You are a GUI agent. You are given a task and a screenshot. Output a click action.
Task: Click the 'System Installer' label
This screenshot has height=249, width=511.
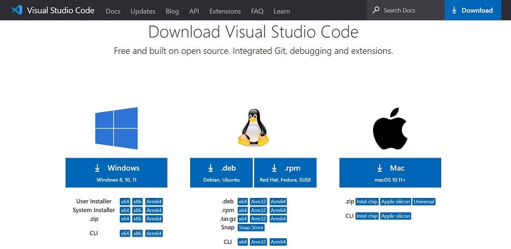point(94,210)
